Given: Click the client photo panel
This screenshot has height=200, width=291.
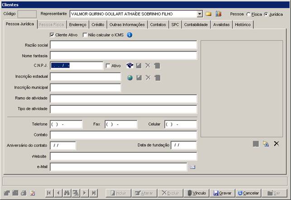Looking at the screenshot, I should 242,89.
